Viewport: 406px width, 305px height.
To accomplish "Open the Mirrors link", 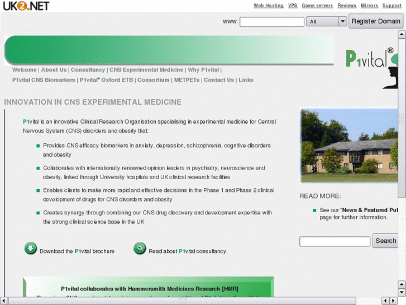I will point(369,6).
